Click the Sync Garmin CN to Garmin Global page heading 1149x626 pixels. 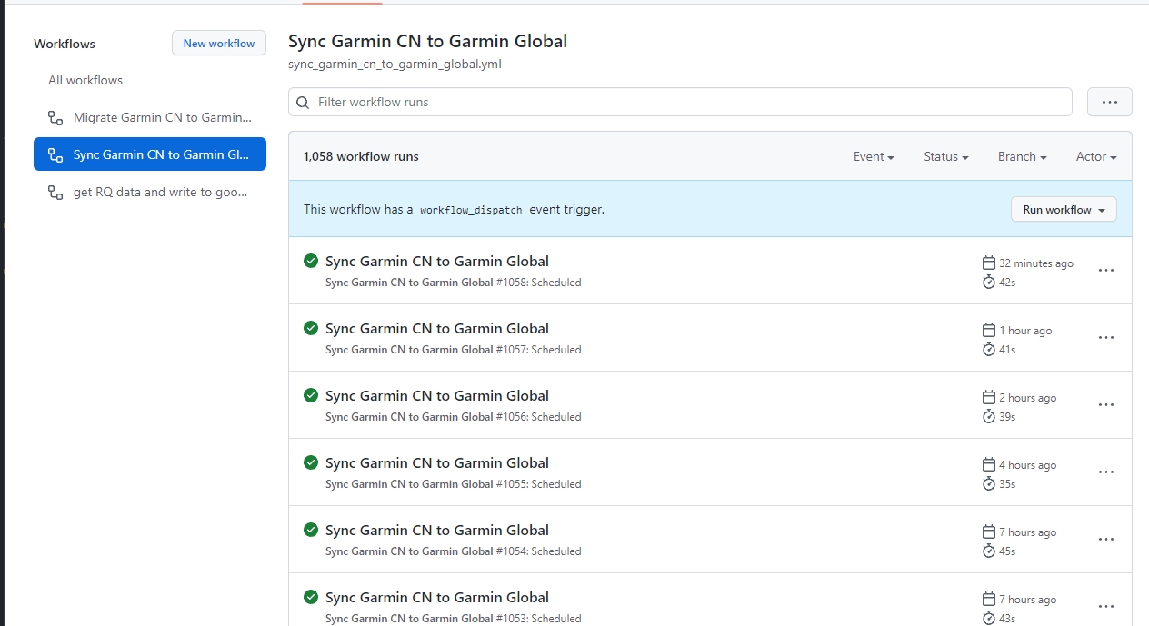pos(427,41)
